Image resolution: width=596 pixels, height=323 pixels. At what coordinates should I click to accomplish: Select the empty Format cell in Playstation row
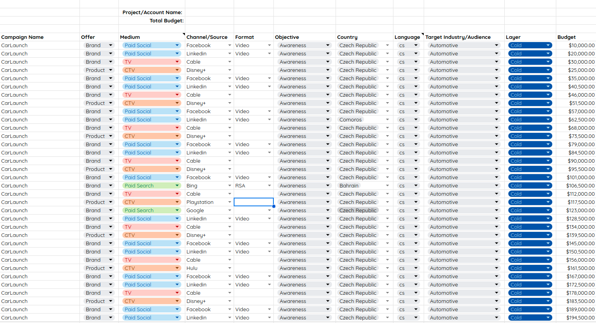click(x=254, y=202)
